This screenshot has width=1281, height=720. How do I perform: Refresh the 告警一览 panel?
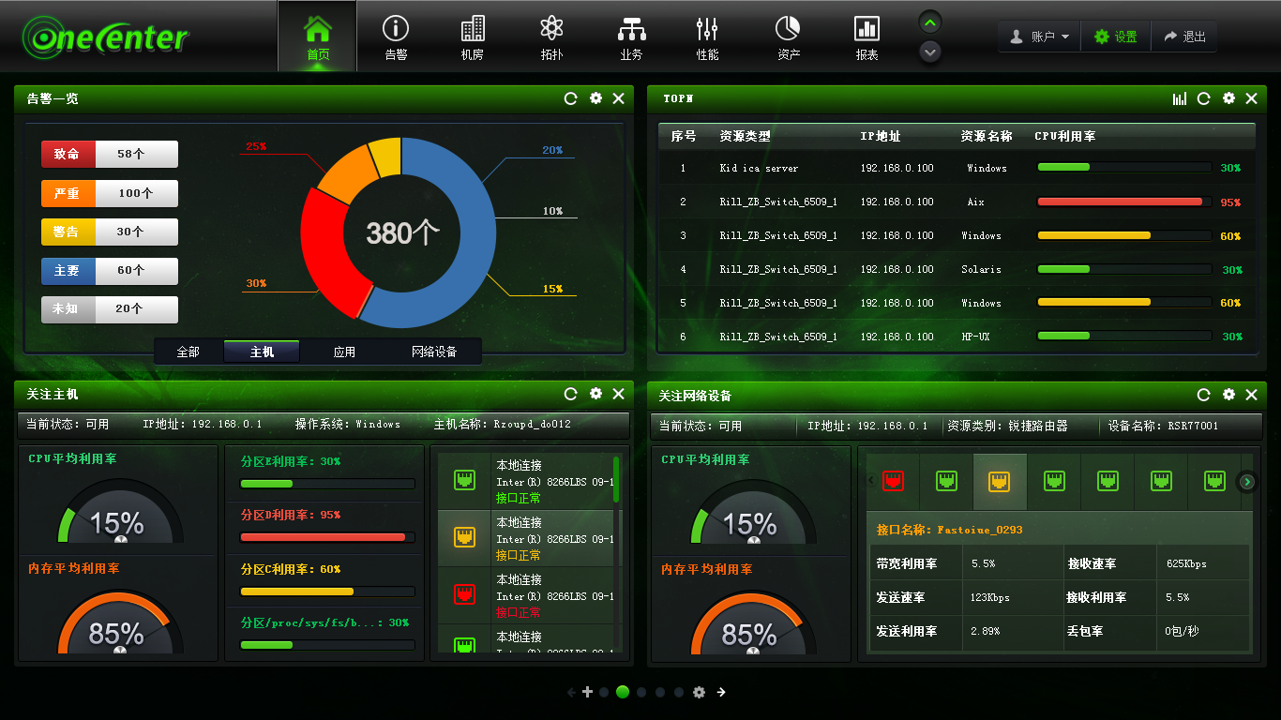pyautogui.click(x=570, y=98)
